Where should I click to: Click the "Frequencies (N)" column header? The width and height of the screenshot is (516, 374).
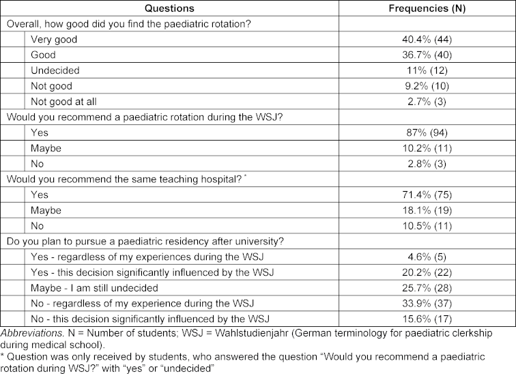[x=427, y=9]
